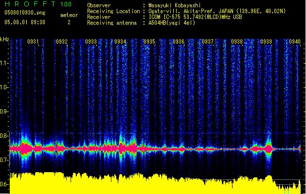
Task: Click the 0932 time marker
Action: coord(62,42)
